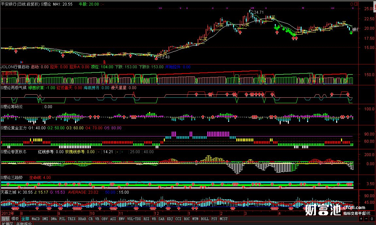Click the 2012年 date axis label
This screenshot has width=376, height=225.
(x=8, y=213)
